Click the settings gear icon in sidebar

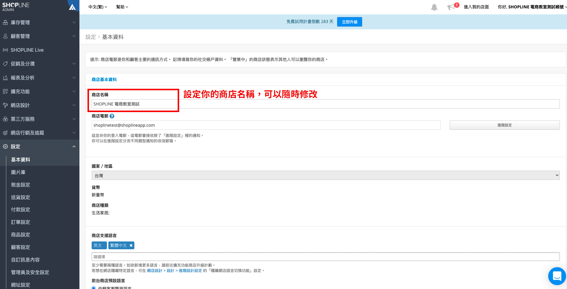5,146
